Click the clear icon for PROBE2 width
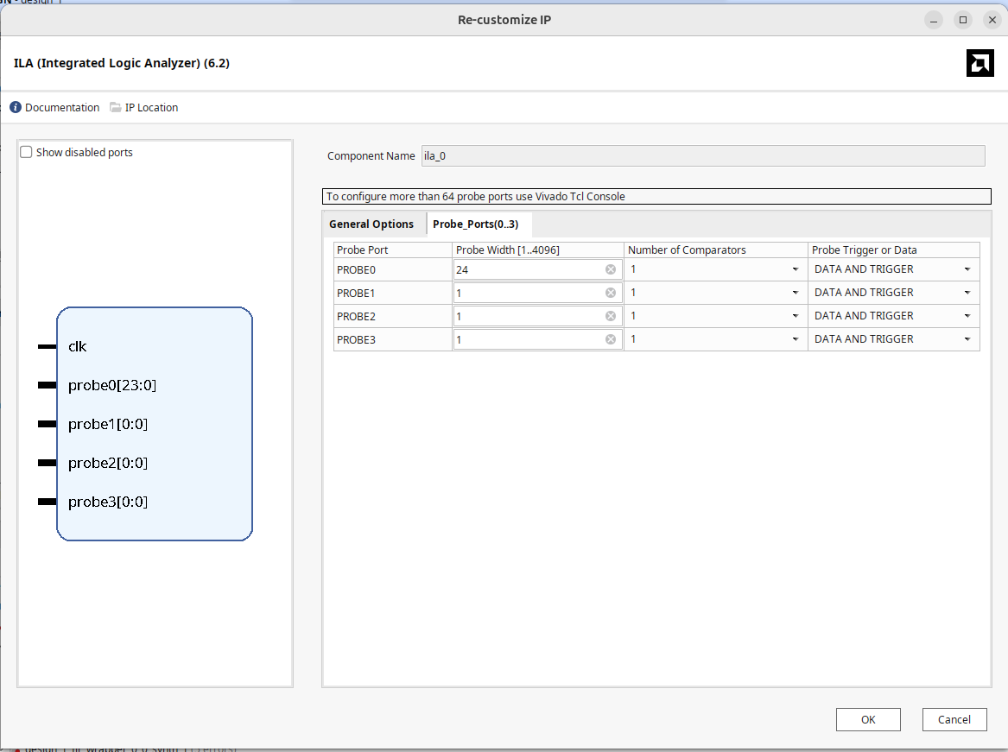 611,316
